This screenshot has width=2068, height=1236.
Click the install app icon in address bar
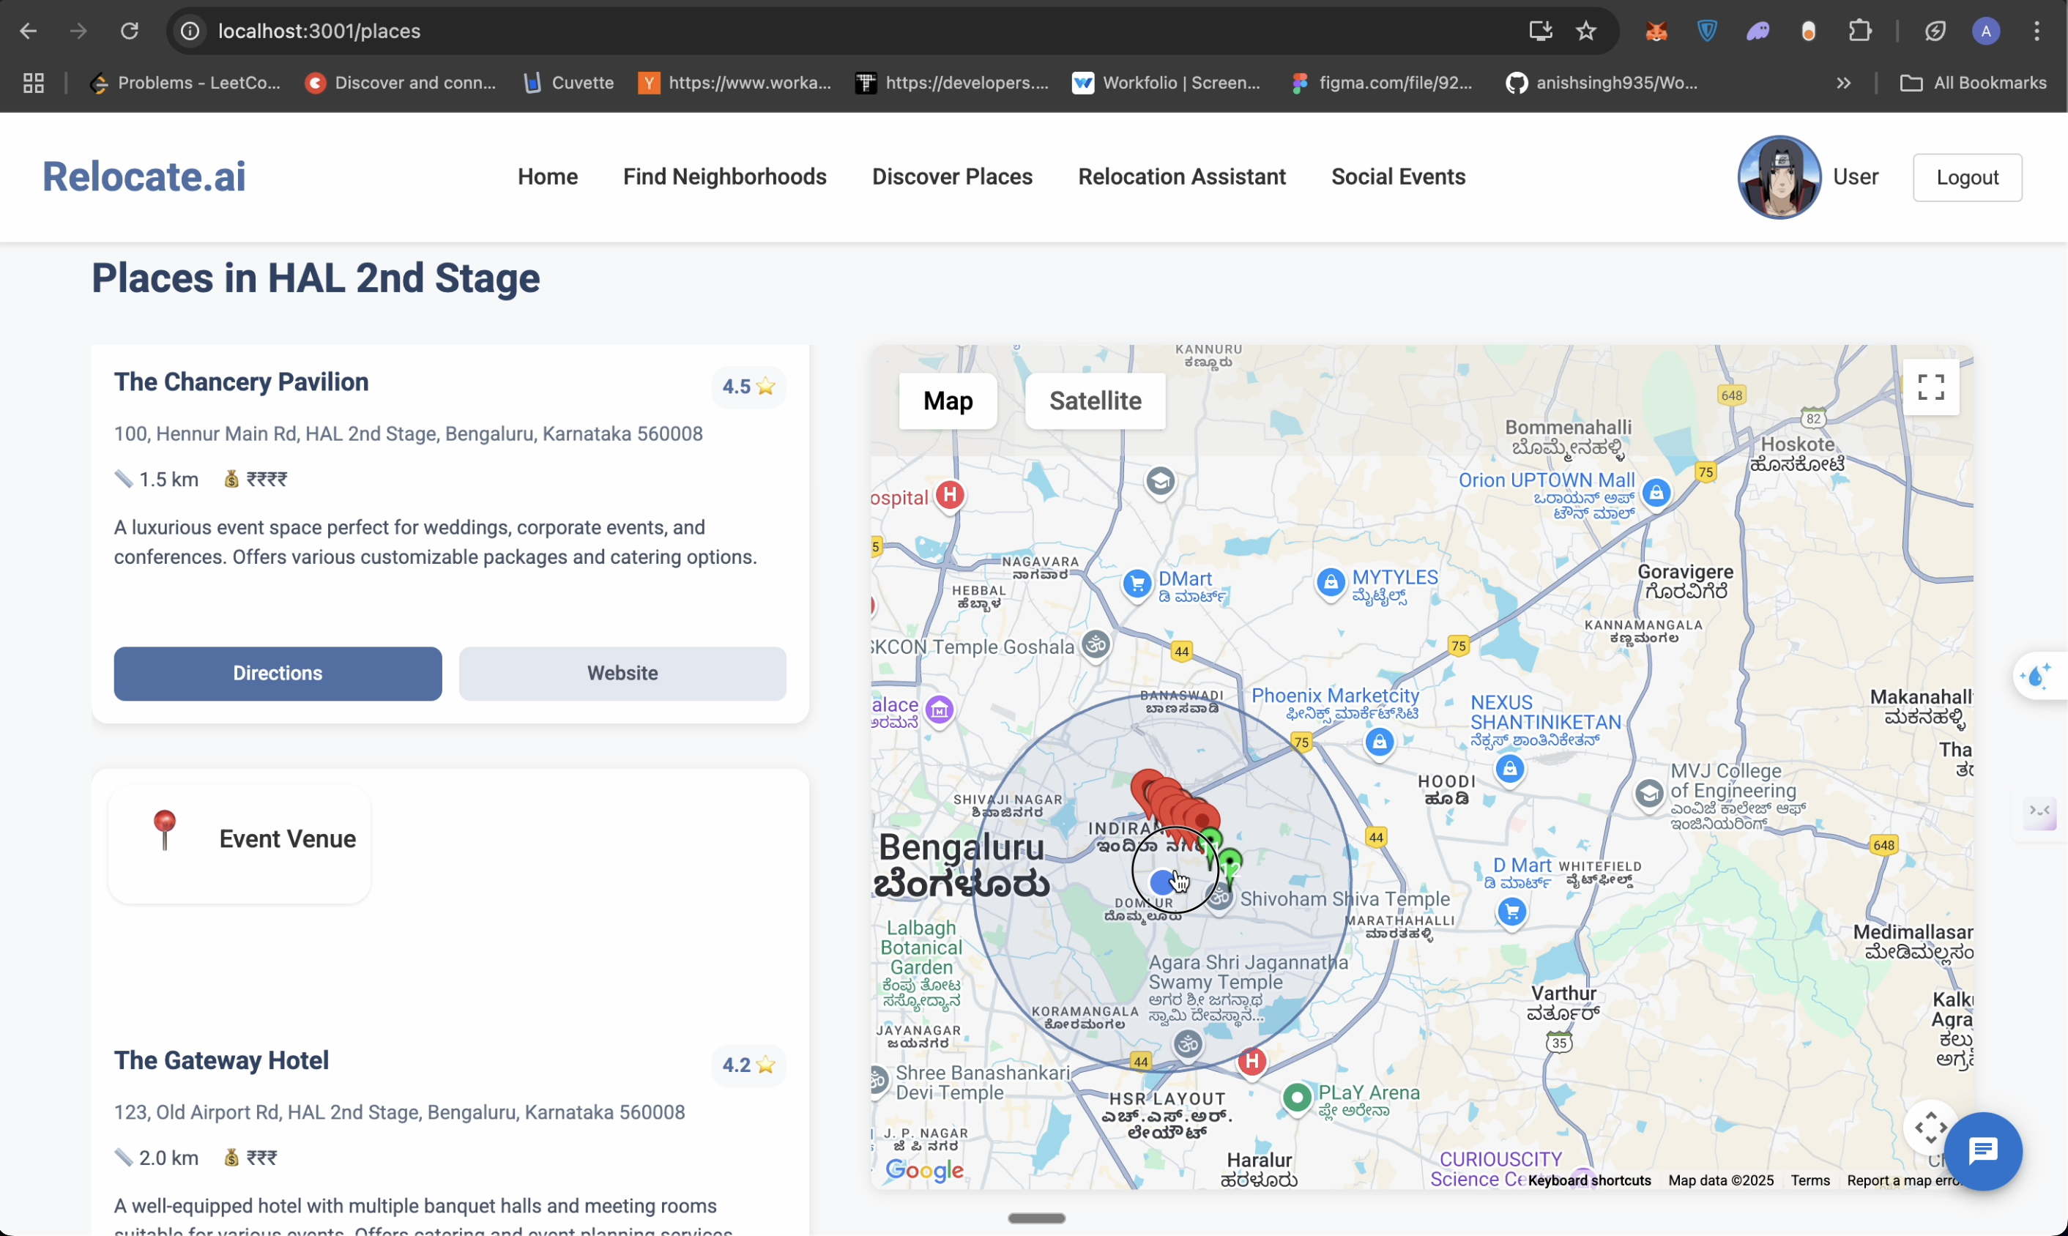point(1540,31)
